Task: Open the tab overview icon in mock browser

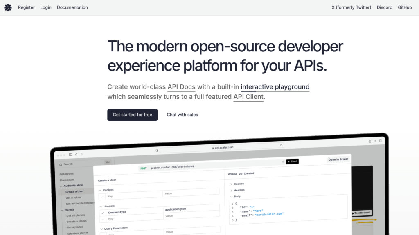Action: pyautogui.click(x=381, y=141)
